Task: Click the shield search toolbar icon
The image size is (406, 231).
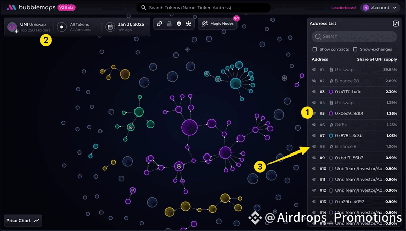Action: pos(179,24)
